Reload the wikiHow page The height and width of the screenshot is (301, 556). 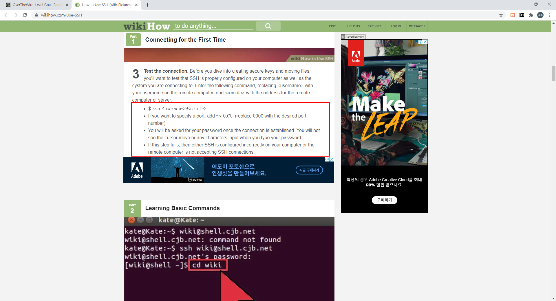pyautogui.click(x=25, y=15)
